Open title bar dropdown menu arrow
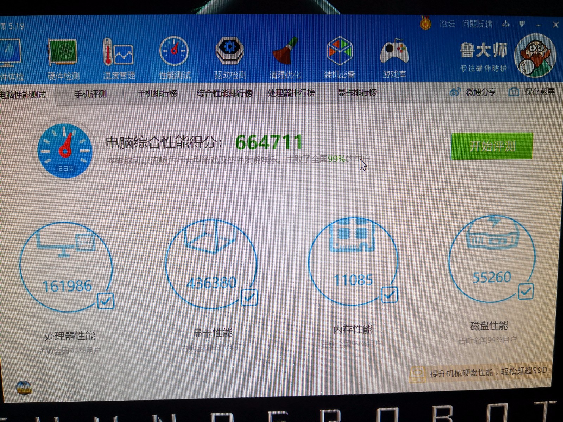Screen dimensions: 563x422 [522, 24]
